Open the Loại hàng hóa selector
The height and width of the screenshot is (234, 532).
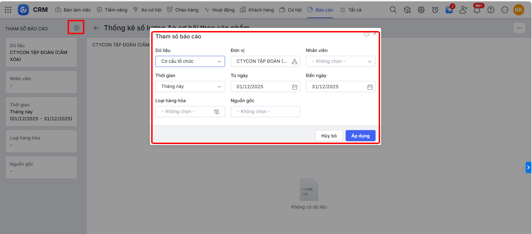coord(190,112)
